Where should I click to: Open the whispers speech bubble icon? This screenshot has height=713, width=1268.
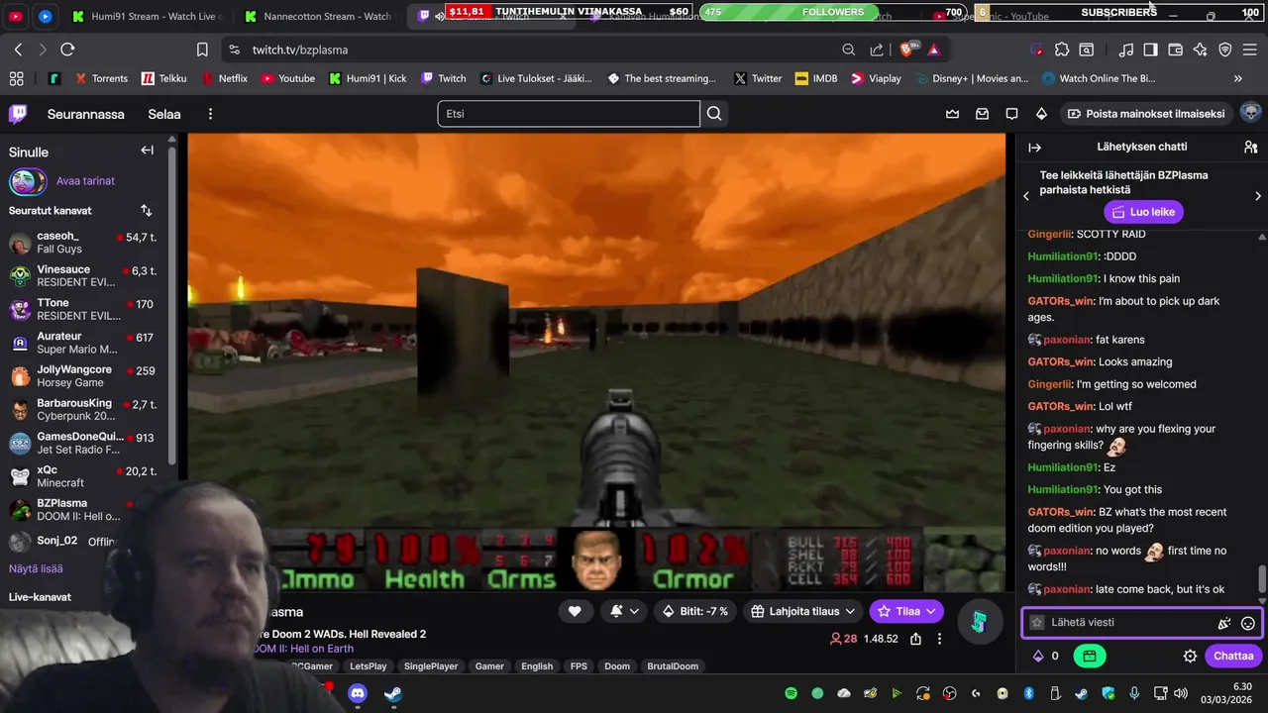pos(1011,114)
